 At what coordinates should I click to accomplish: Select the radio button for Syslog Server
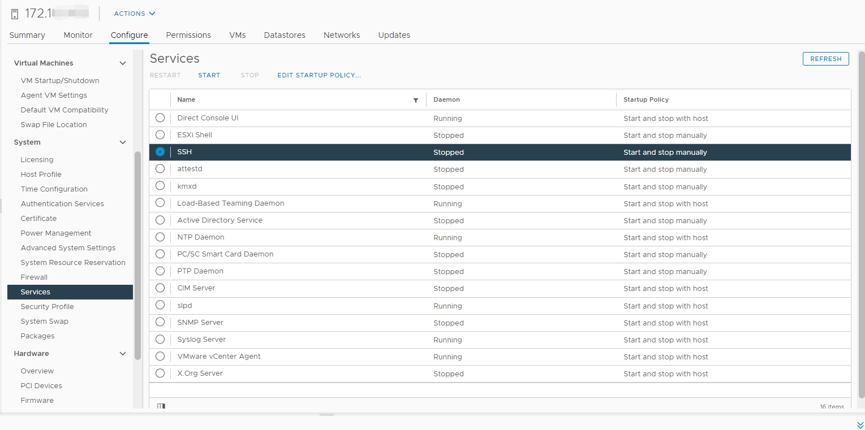pyautogui.click(x=160, y=340)
